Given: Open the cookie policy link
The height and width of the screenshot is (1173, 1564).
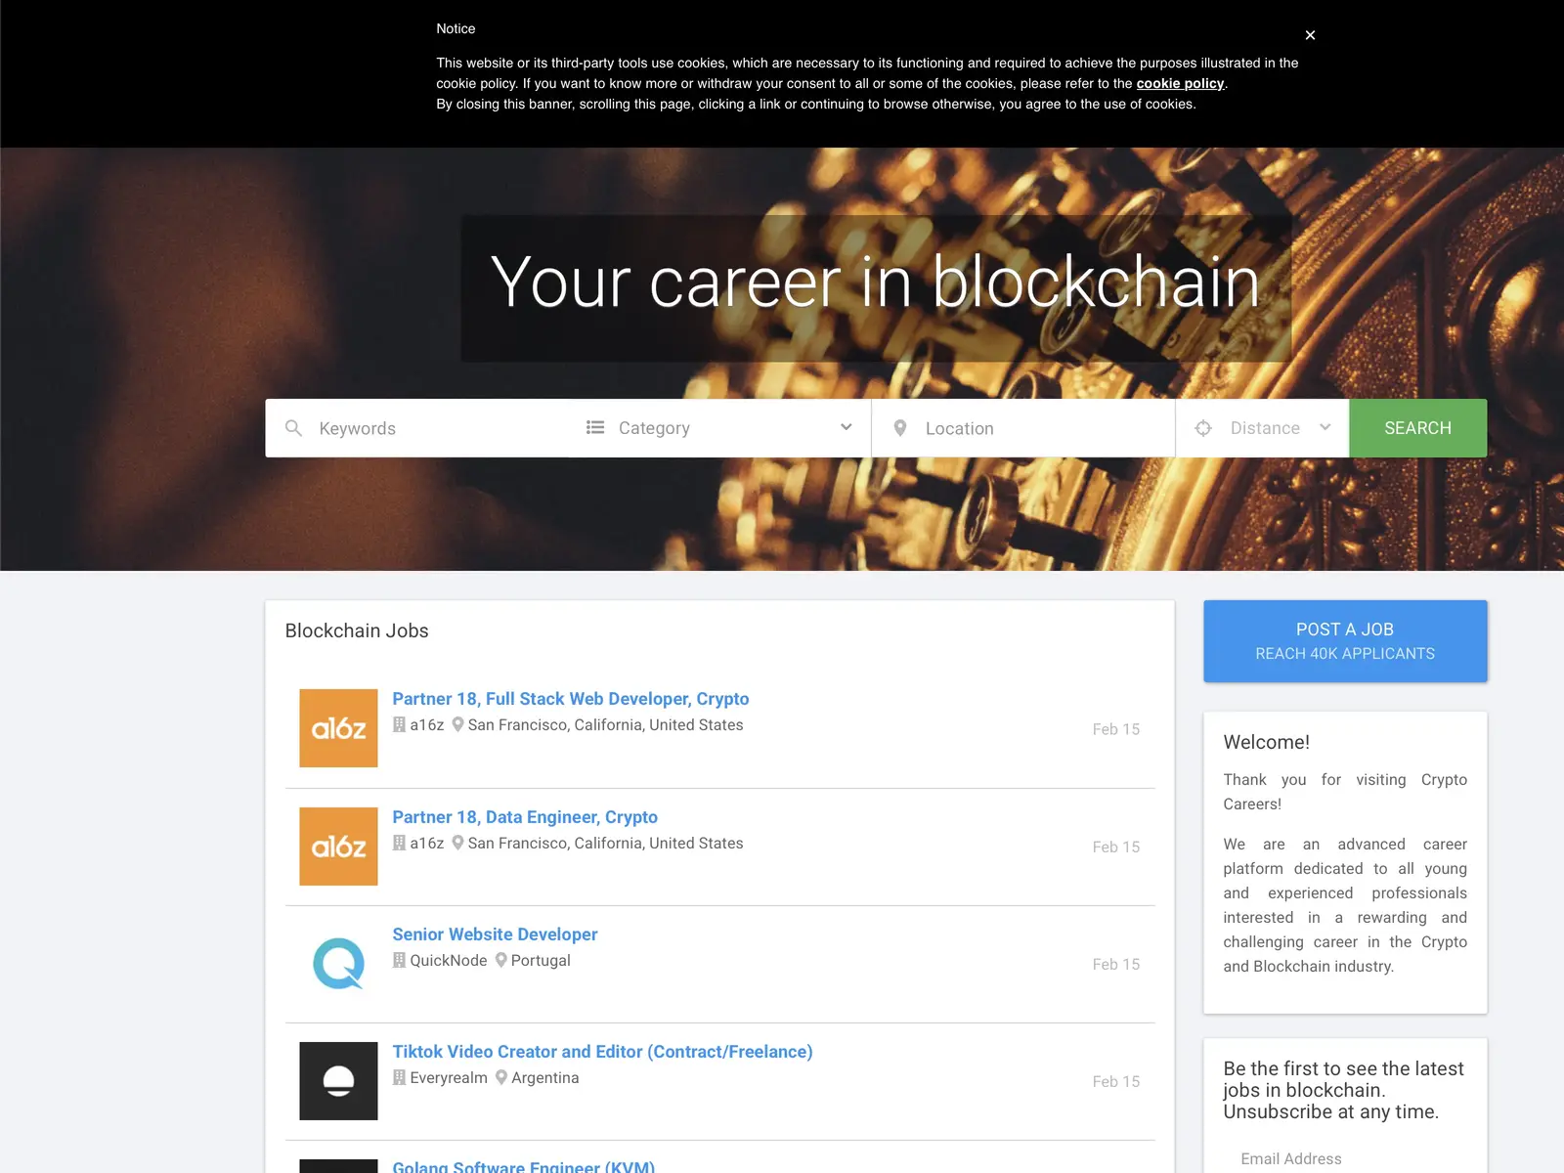Looking at the screenshot, I should pyautogui.click(x=1180, y=83).
